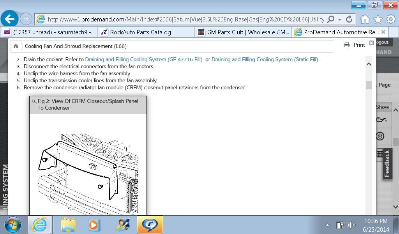Click the printer icon beside Print
Image resolution: width=399 pixels, height=234 pixels.
(x=346, y=45)
